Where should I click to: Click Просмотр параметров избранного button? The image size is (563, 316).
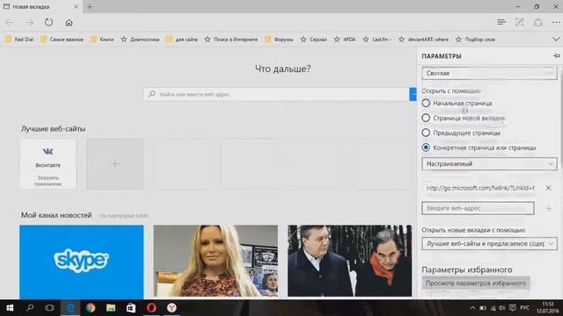476,283
